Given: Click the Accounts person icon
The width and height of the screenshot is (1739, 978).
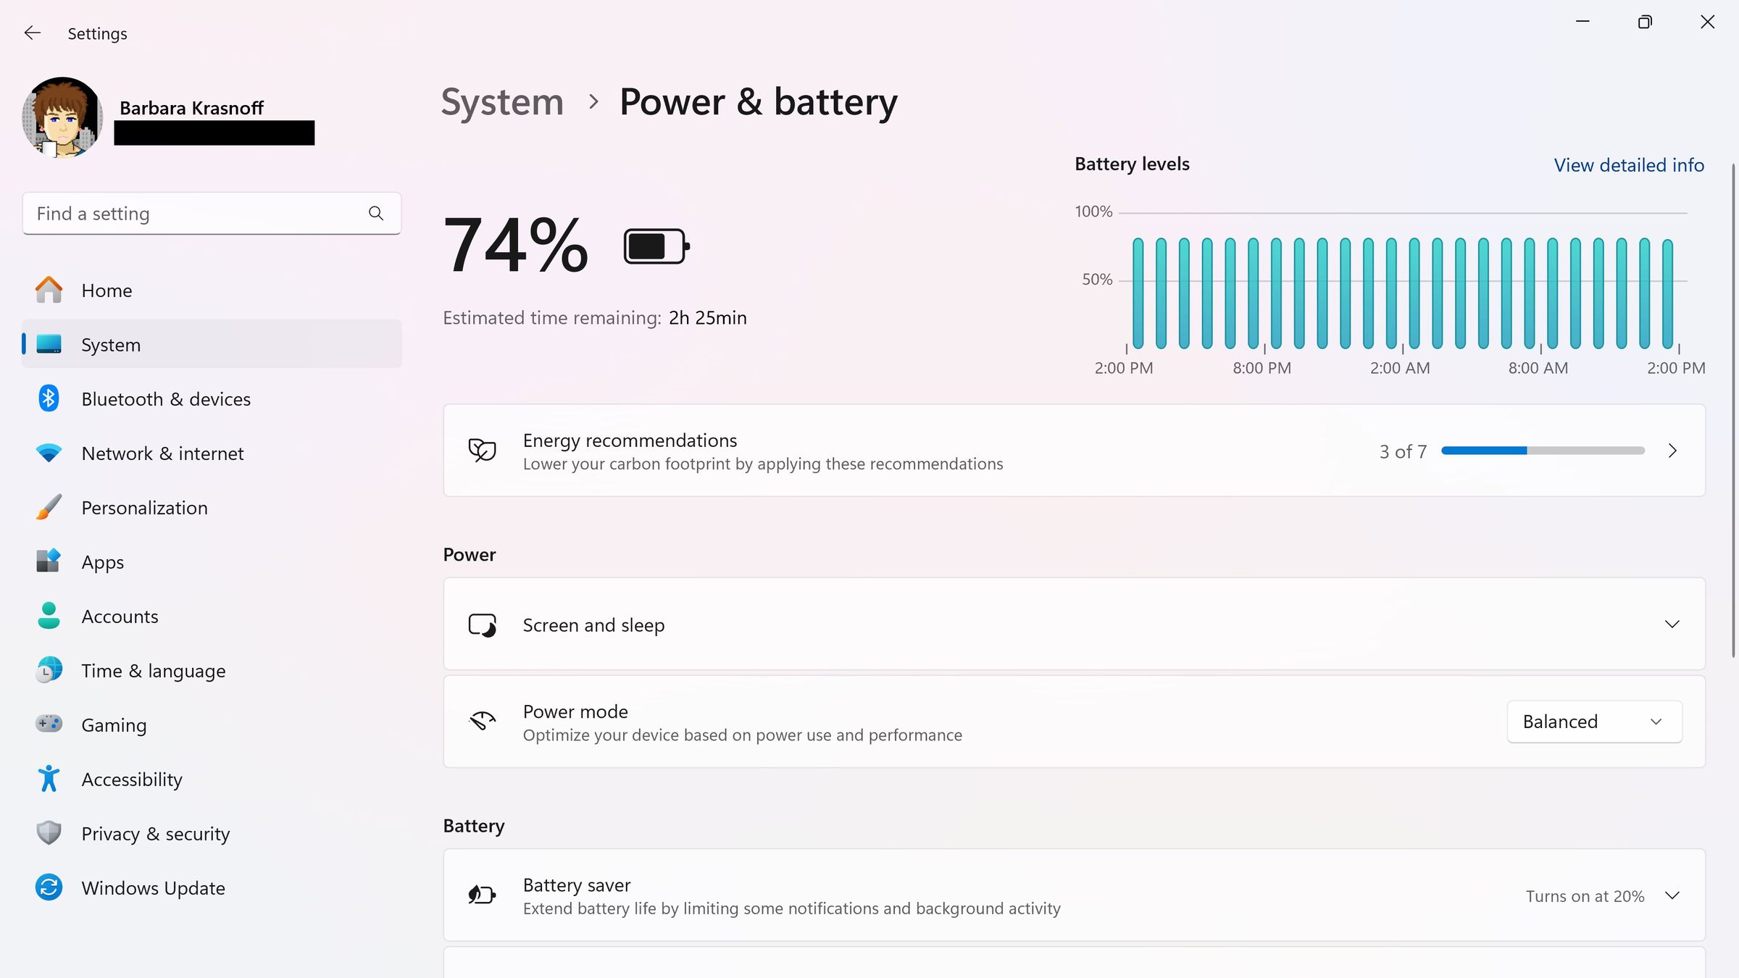Looking at the screenshot, I should tap(48, 615).
